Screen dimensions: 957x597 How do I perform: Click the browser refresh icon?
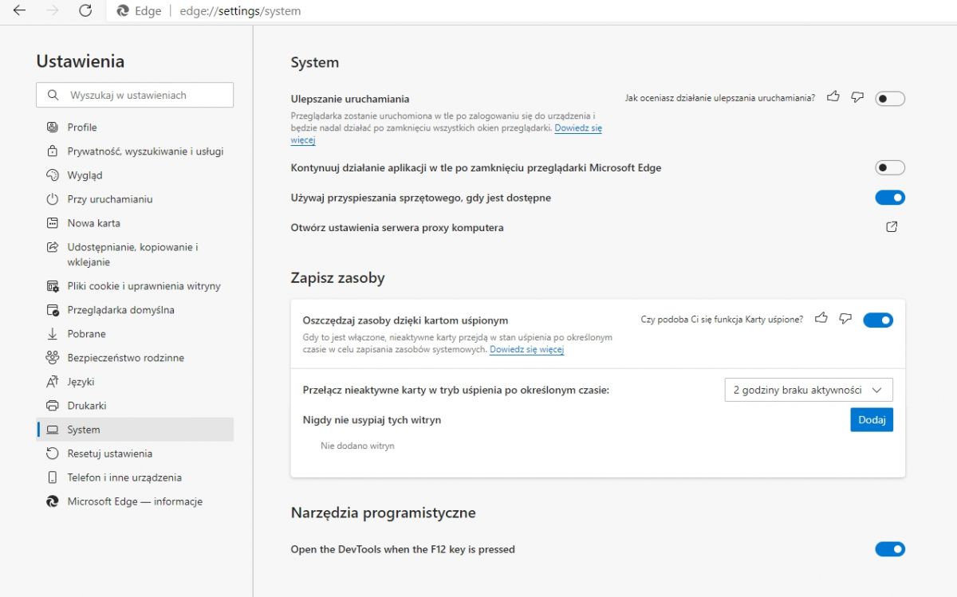coord(86,11)
